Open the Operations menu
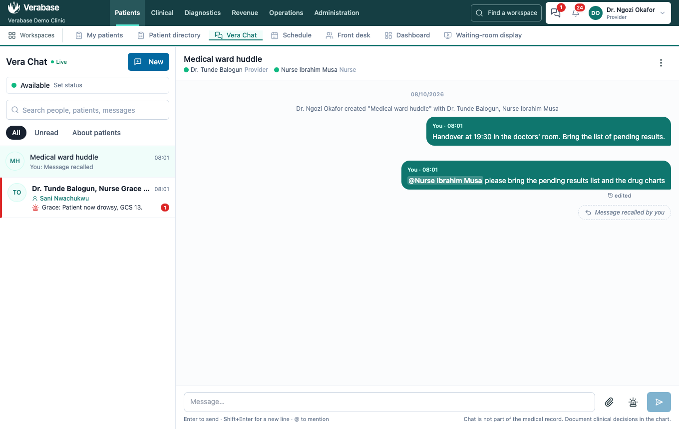 point(286,13)
